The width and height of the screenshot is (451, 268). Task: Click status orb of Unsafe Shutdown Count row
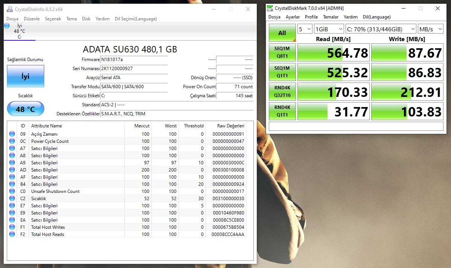pyautogui.click(x=12, y=191)
